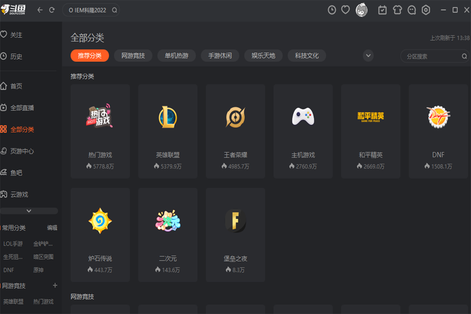Open the messages chat bubble icon
471x314 pixels.
coord(412,10)
